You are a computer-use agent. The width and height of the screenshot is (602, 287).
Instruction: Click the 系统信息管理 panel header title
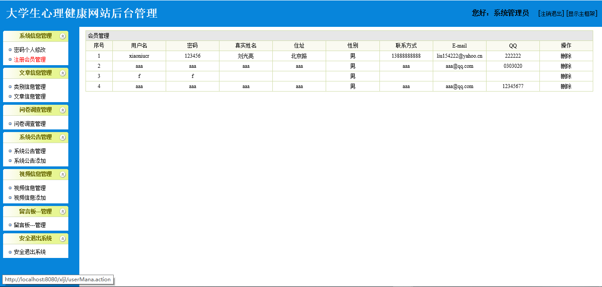tap(35, 36)
